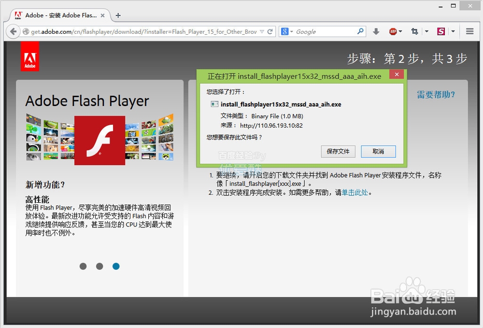Click the 保存文件 save button
483x328 pixels.
(x=338, y=151)
